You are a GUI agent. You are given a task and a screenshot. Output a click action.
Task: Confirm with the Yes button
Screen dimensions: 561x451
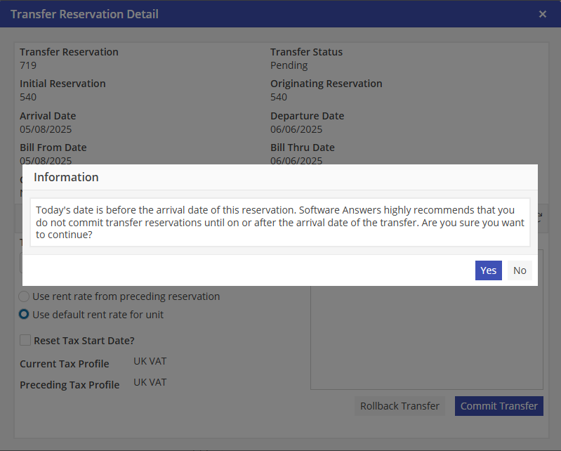pos(488,270)
